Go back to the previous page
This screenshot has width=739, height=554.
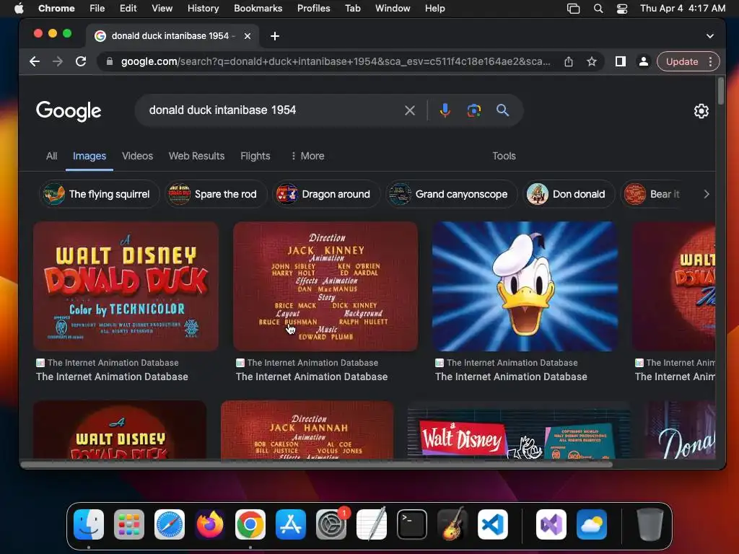pos(35,62)
